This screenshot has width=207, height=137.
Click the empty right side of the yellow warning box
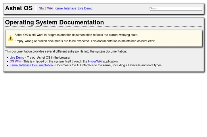pos(181,38)
